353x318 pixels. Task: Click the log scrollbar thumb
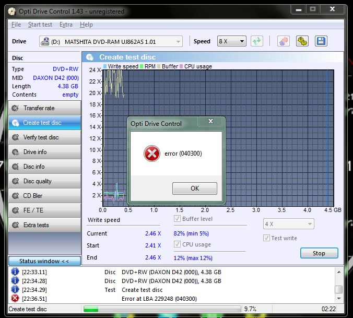click(338, 289)
